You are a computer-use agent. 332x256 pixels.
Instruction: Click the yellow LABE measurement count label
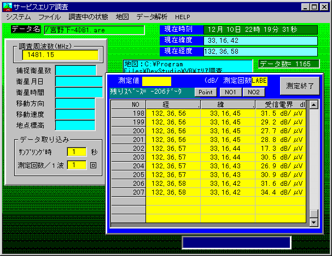259,81
